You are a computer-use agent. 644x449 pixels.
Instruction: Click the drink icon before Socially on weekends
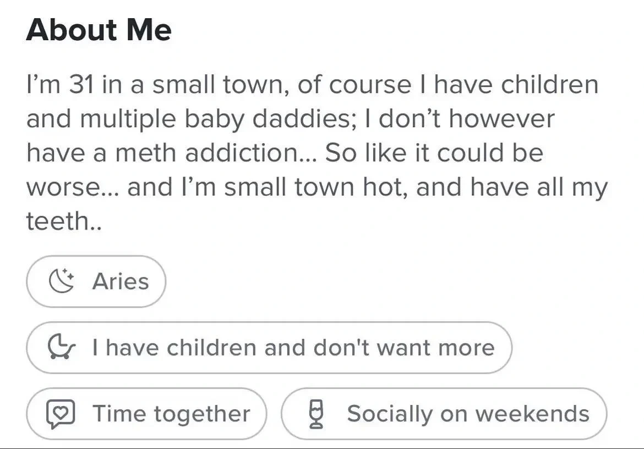click(315, 413)
